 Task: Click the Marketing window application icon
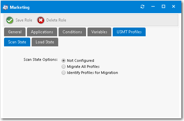[5, 7]
